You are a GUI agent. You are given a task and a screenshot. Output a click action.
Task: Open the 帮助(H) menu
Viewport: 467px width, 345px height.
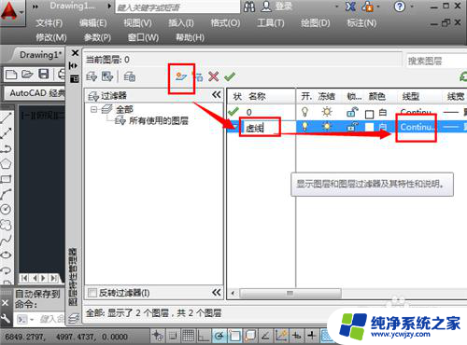click(x=191, y=37)
